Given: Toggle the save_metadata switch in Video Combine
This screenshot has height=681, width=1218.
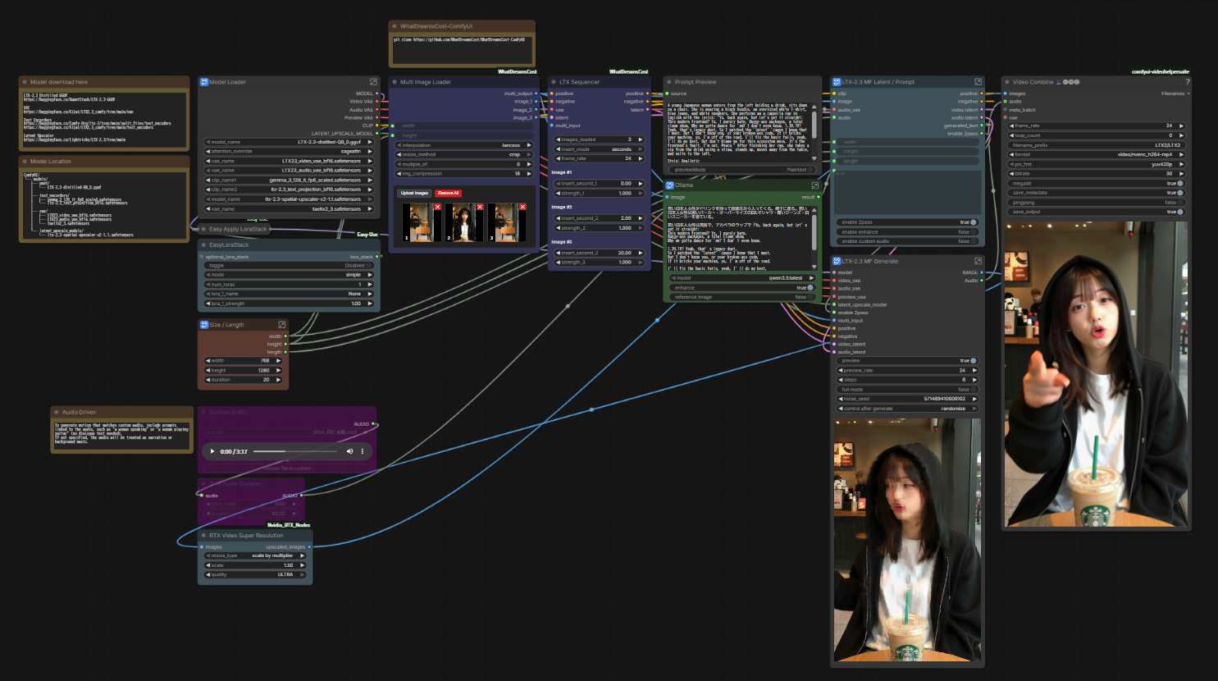Looking at the screenshot, I should coord(1096,193).
